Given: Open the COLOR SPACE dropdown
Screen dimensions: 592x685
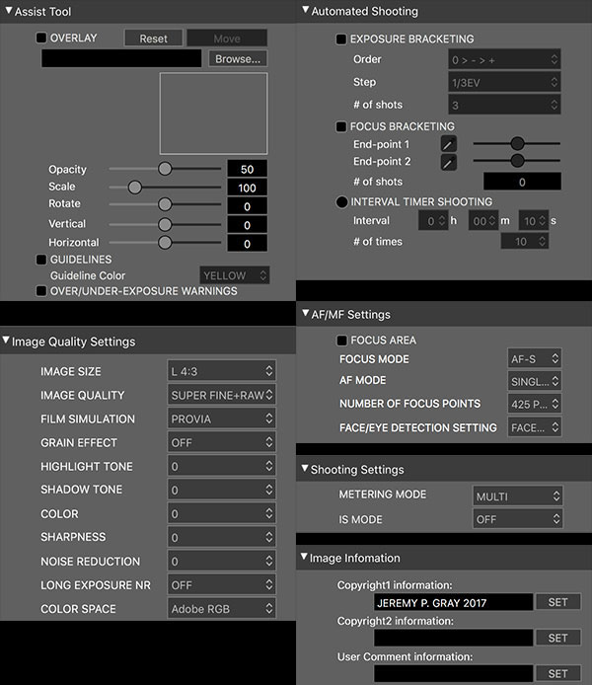Looking at the screenshot, I should (x=221, y=608).
